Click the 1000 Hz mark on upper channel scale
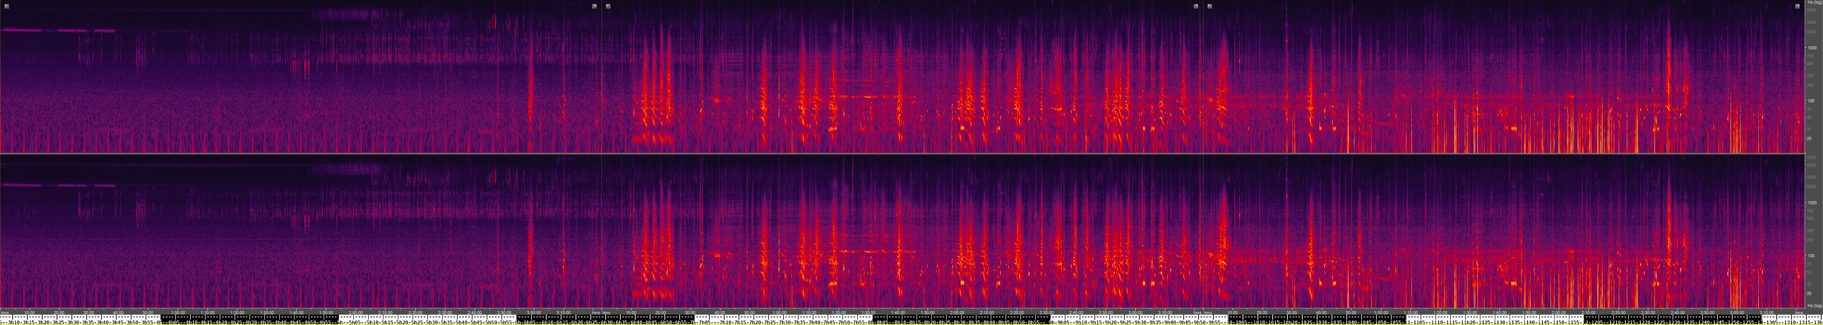This screenshot has width=1823, height=325. (1812, 48)
